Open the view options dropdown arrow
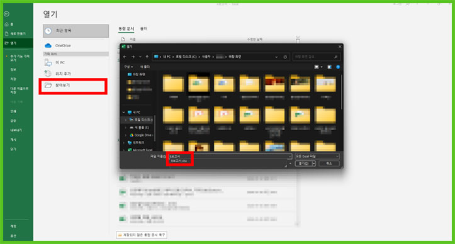 coord(322,67)
